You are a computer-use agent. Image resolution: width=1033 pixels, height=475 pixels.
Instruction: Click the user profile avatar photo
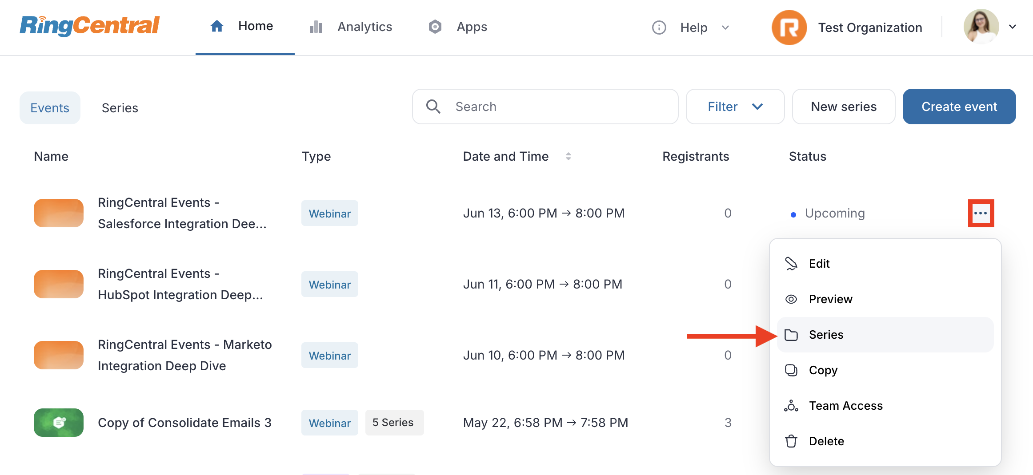pos(981,27)
